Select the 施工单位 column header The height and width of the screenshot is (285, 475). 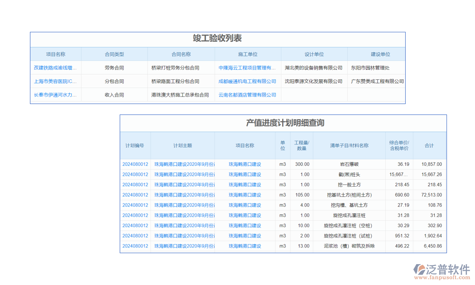(x=247, y=55)
